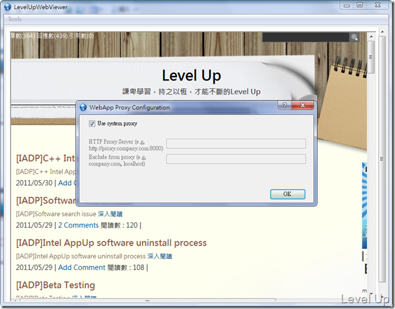Click the LevelUpWebViewer globe title icon
This screenshot has width=395, height=309.
click(x=8, y=7)
